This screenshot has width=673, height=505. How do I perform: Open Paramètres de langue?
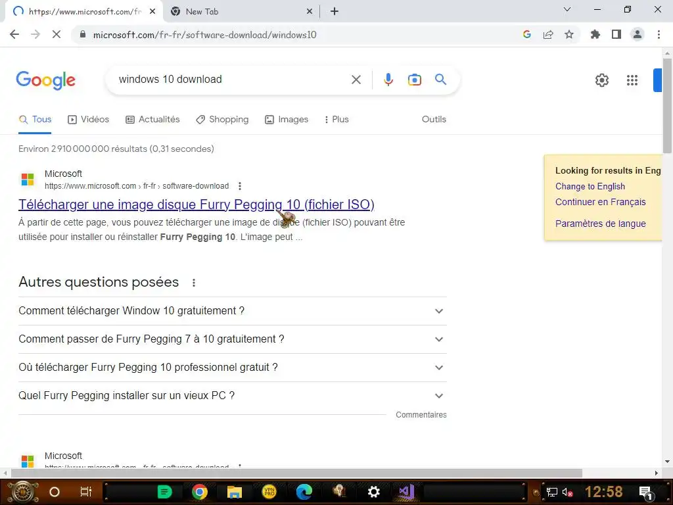click(x=601, y=224)
